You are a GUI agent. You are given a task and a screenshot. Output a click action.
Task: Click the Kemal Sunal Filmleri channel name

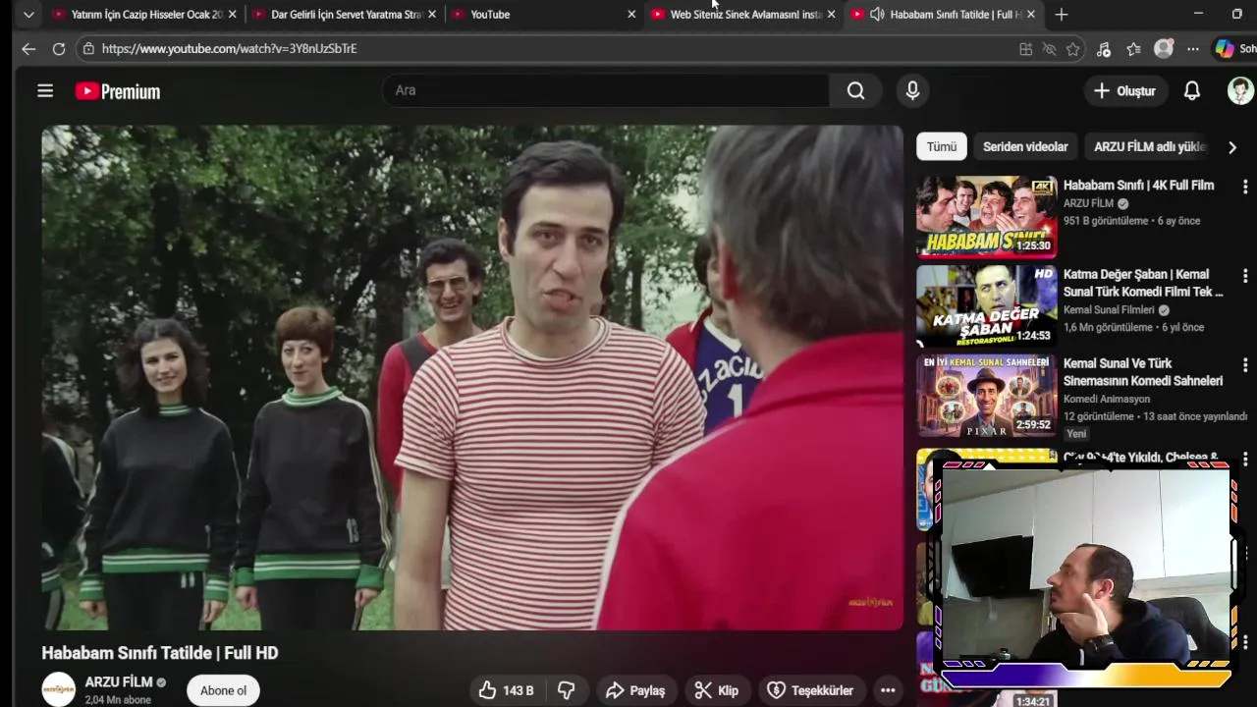[1109, 309]
